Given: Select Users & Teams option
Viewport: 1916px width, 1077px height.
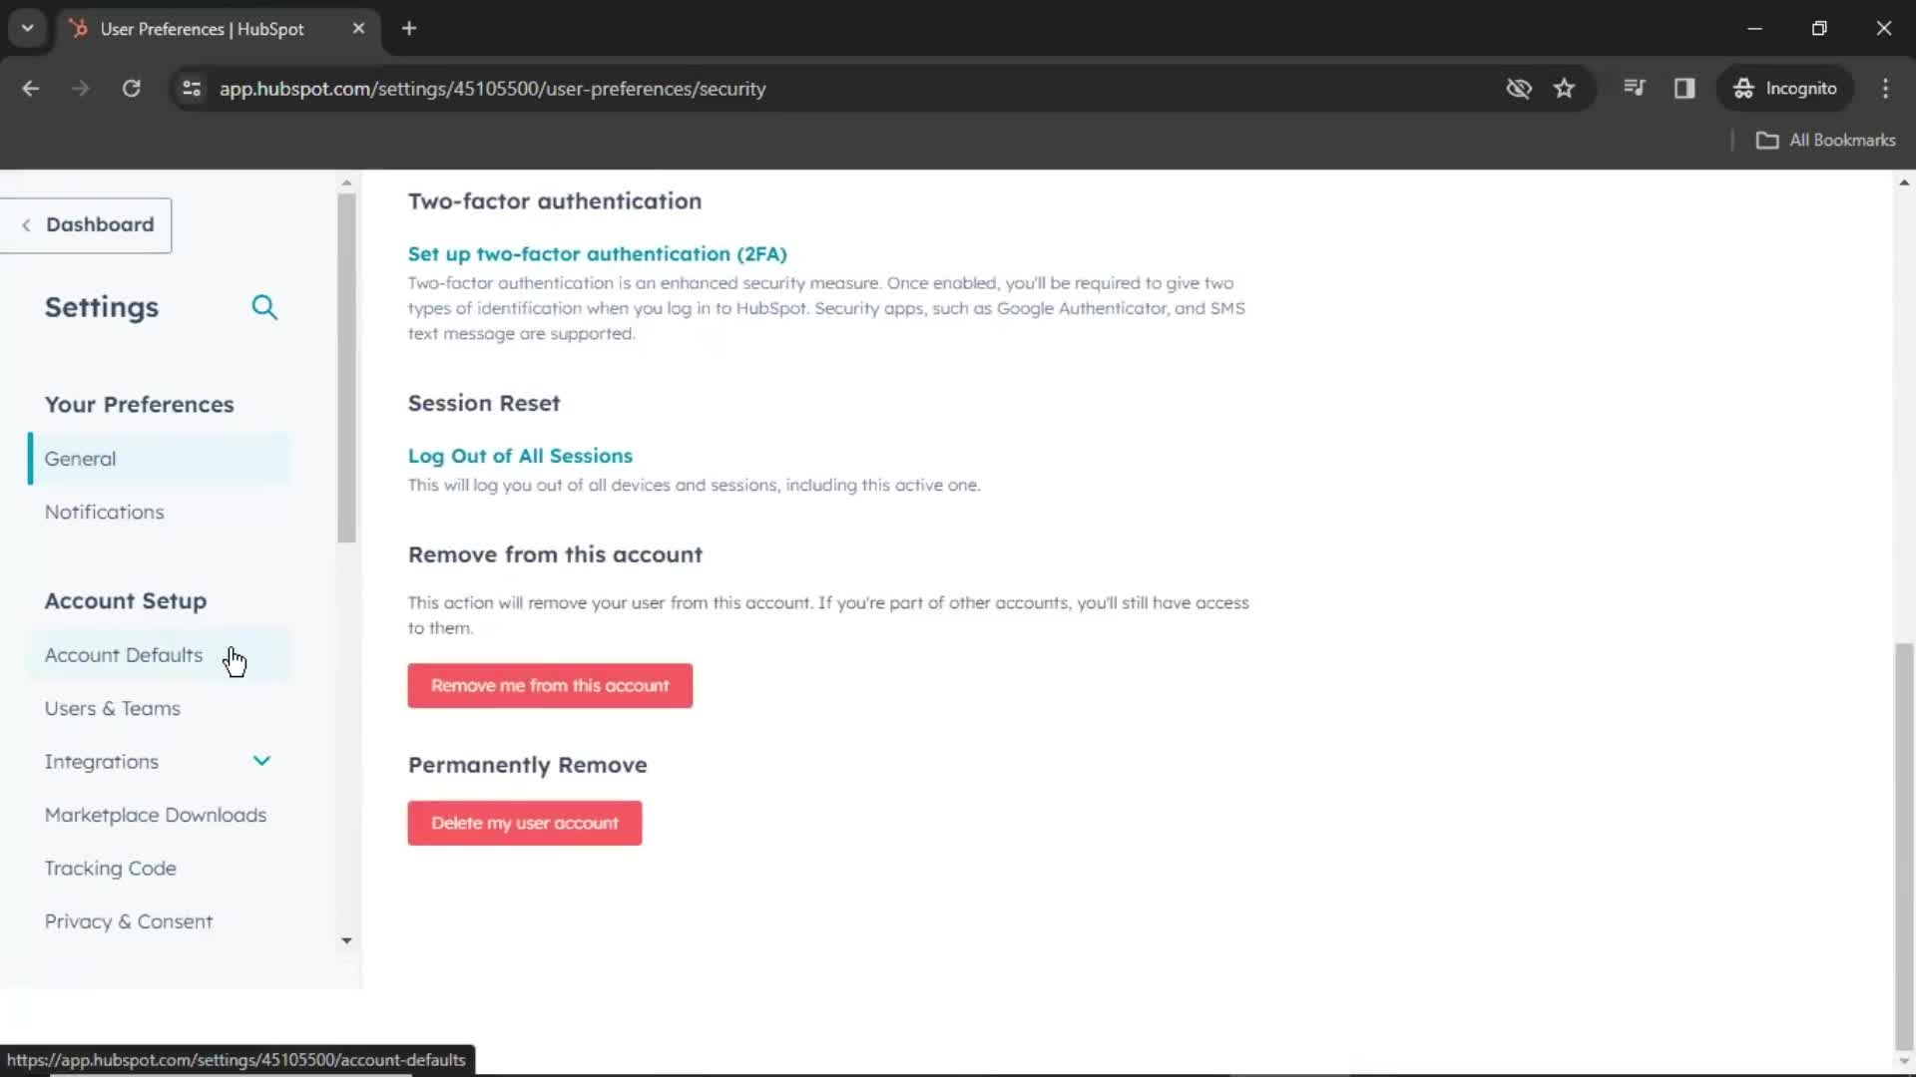Looking at the screenshot, I should (x=113, y=709).
